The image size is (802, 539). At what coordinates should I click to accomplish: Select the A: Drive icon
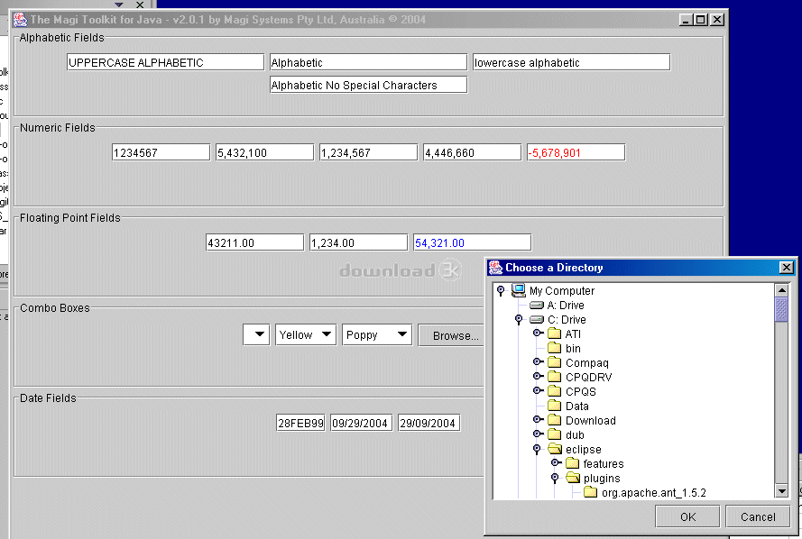click(536, 306)
